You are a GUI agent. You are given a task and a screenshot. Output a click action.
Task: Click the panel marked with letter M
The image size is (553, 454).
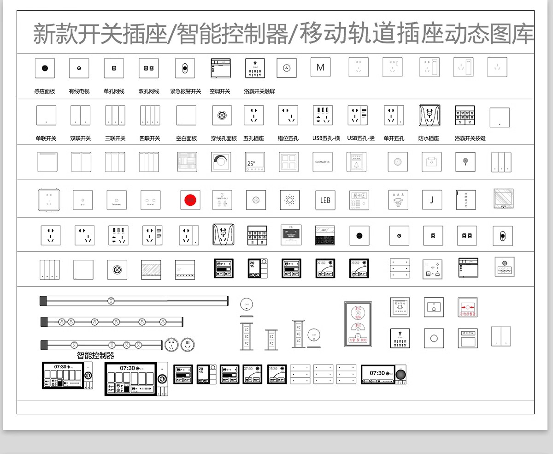(x=321, y=67)
